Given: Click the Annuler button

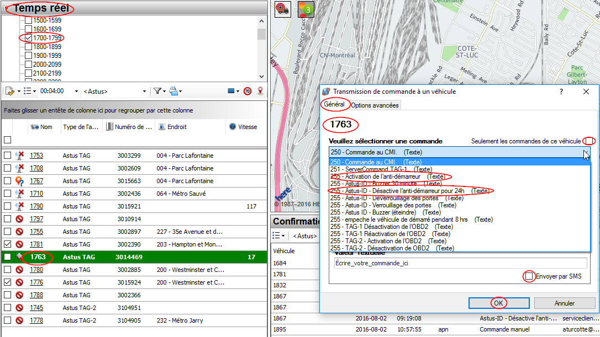Looking at the screenshot, I should 564,303.
